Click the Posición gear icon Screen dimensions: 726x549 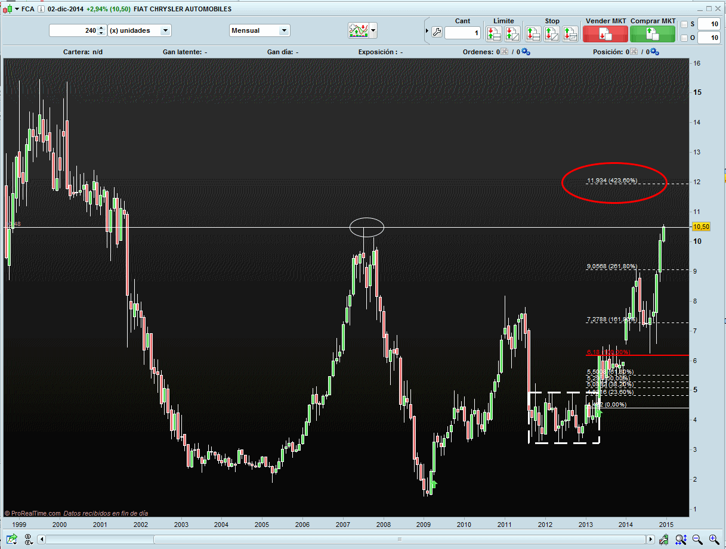[x=655, y=52]
